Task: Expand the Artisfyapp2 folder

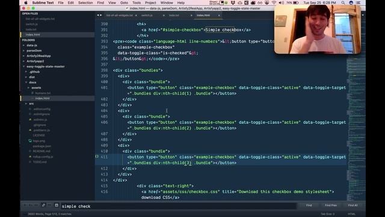Action: coord(35,61)
